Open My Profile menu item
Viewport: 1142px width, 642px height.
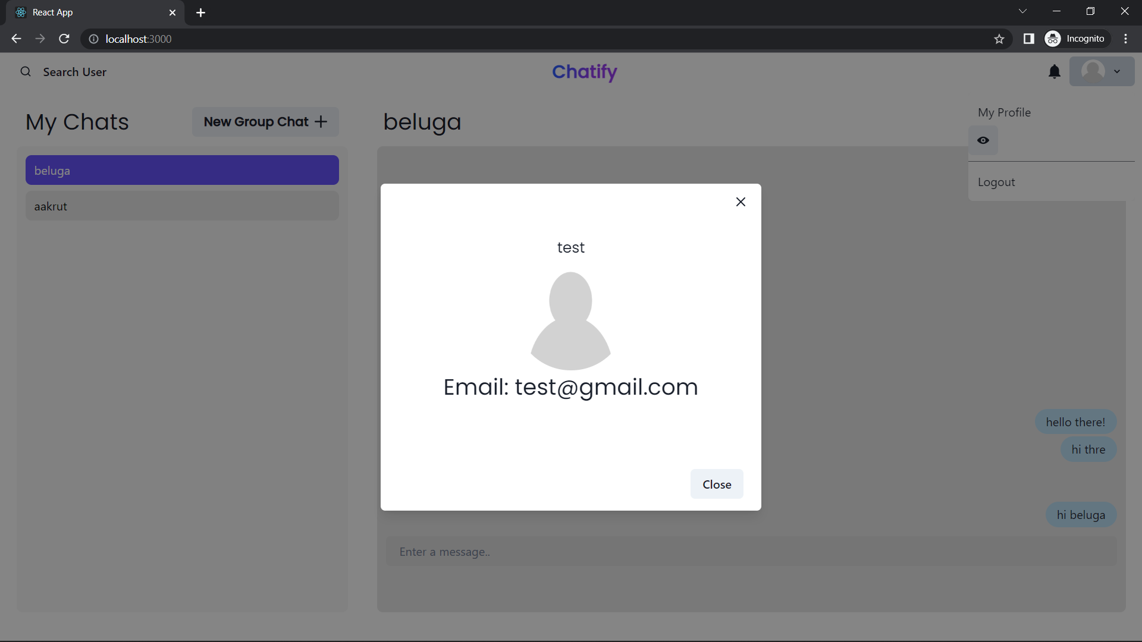click(1004, 112)
